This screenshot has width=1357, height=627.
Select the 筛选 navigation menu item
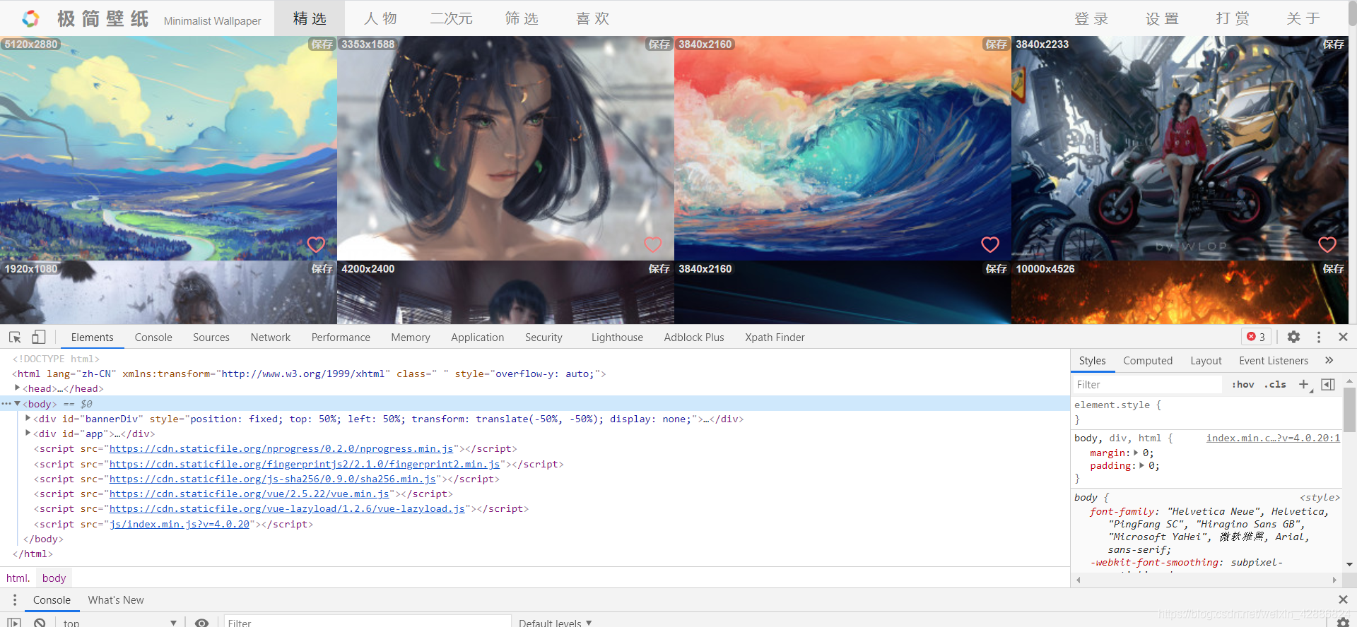522,18
